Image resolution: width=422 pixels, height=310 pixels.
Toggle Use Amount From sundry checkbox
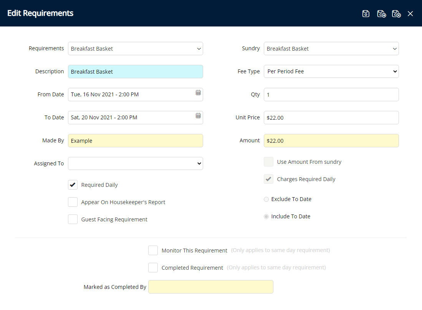pyautogui.click(x=268, y=162)
